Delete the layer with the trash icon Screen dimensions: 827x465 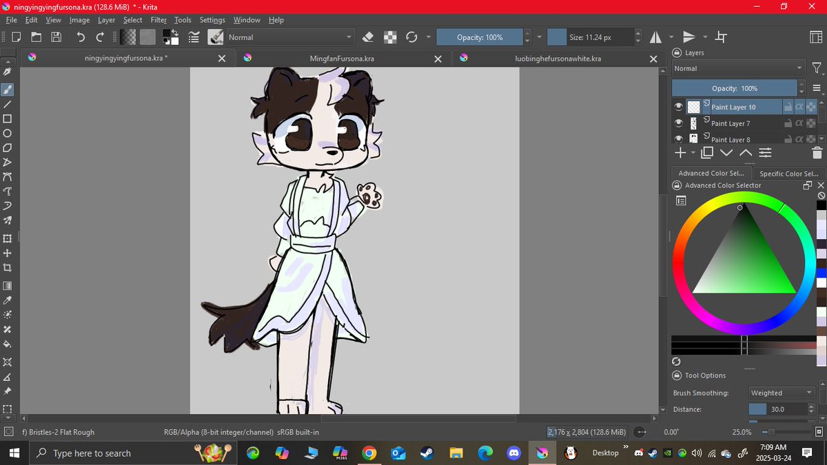pyautogui.click(x=817, y=153)
